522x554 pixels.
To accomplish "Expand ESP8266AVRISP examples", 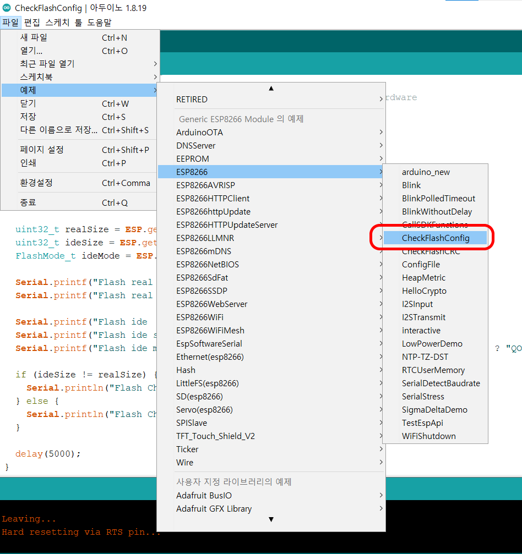I will 271,185.
